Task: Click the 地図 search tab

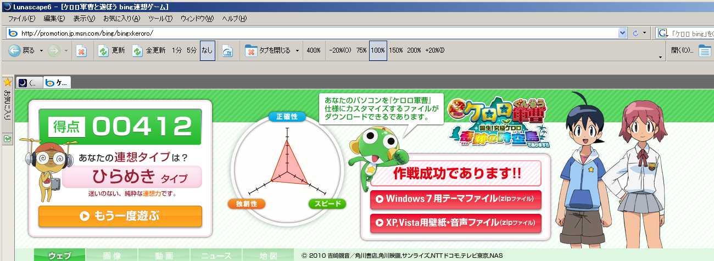Action: point(268,256)
